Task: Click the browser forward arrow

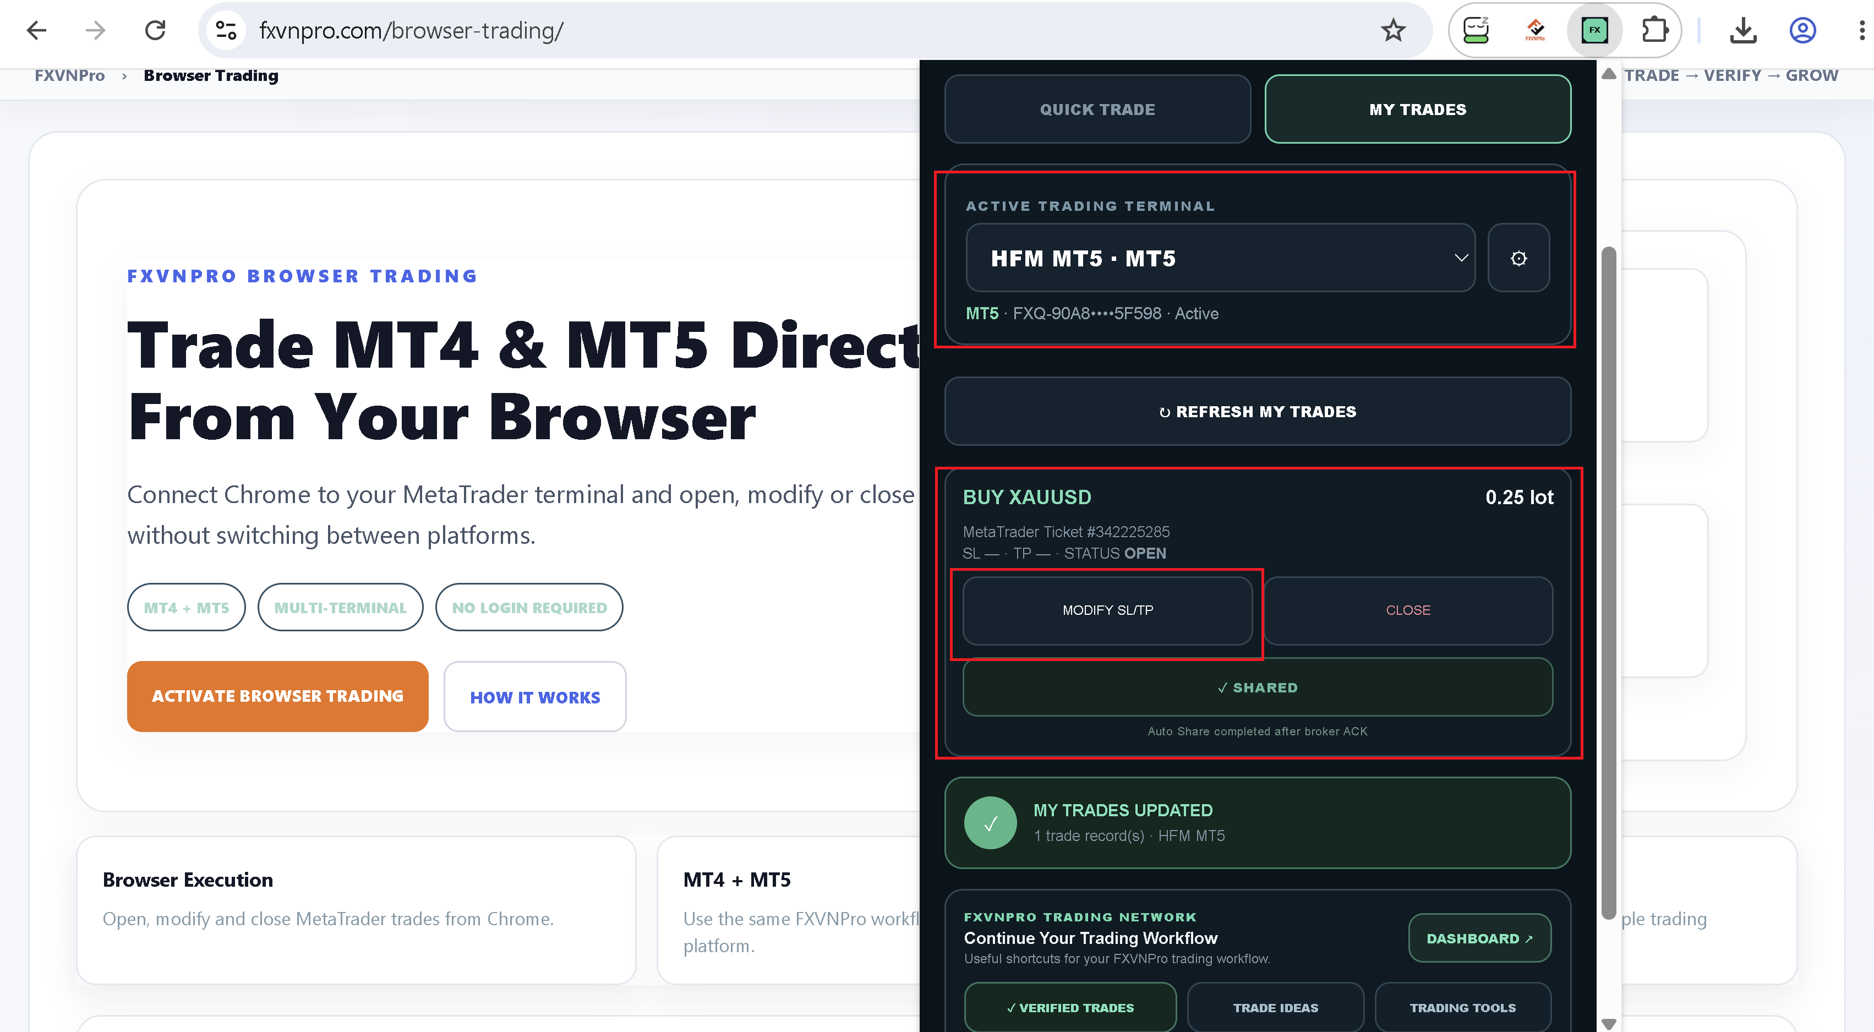Action: (x=95, y=30)
